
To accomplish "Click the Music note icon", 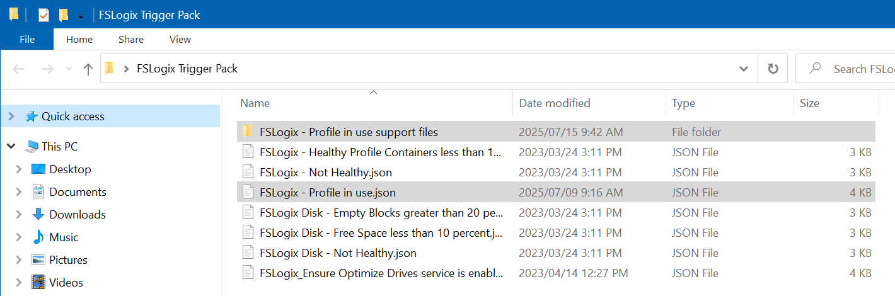I will coord(38,237).
